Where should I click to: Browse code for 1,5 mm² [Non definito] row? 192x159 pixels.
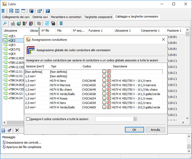[104, 76]
